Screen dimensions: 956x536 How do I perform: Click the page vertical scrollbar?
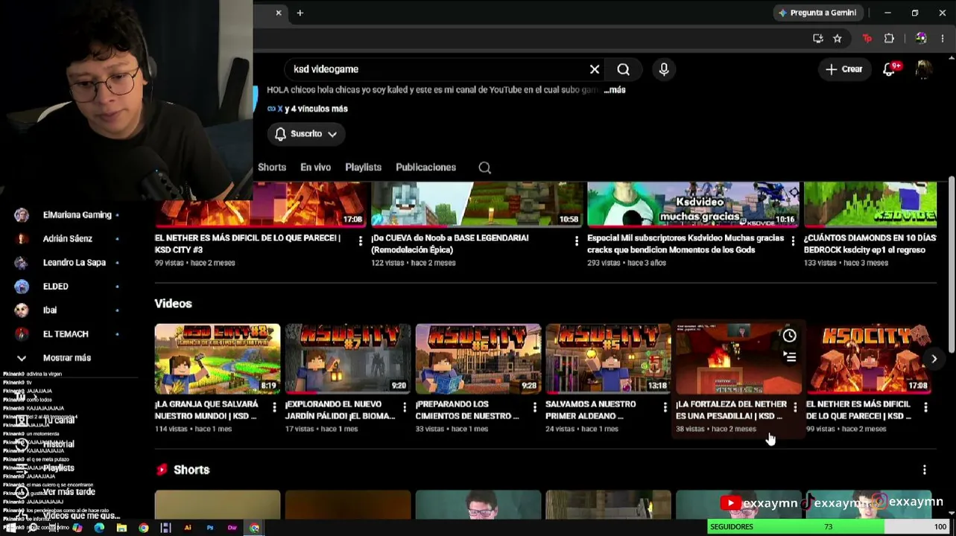tap(952, 264)
